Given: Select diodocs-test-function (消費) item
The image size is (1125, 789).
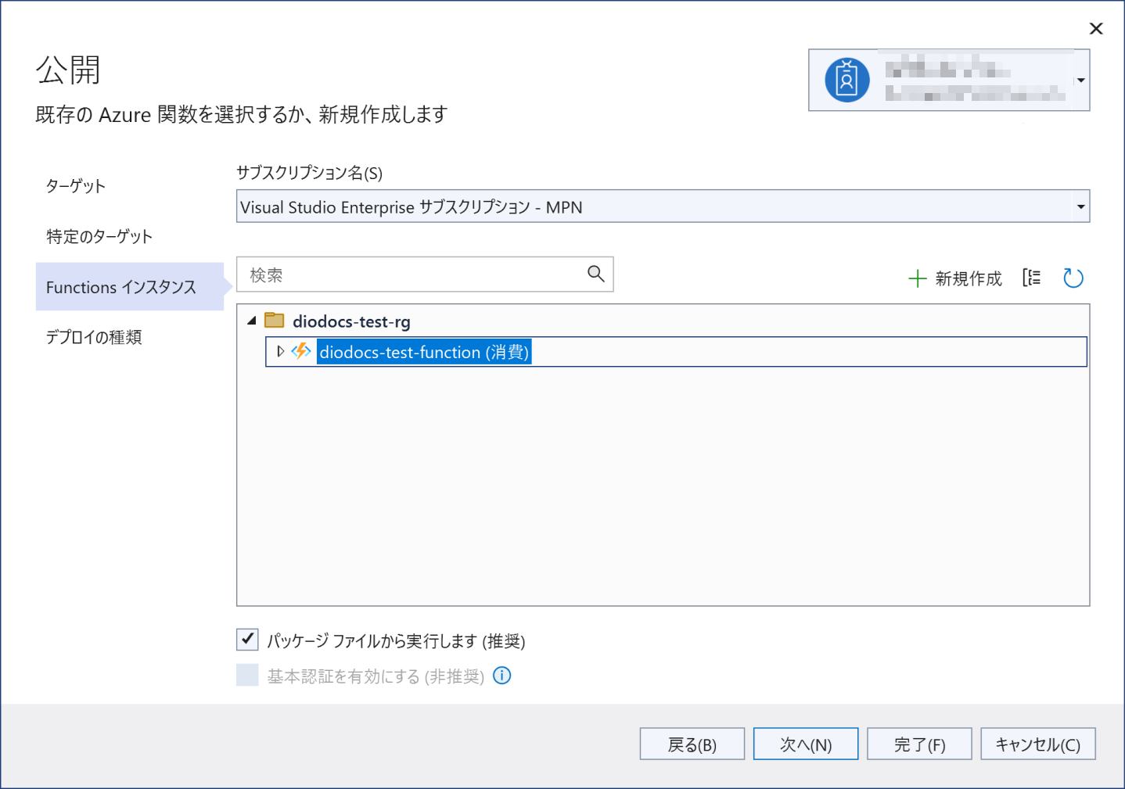Looking at the screenshot, I should point(424,352).
